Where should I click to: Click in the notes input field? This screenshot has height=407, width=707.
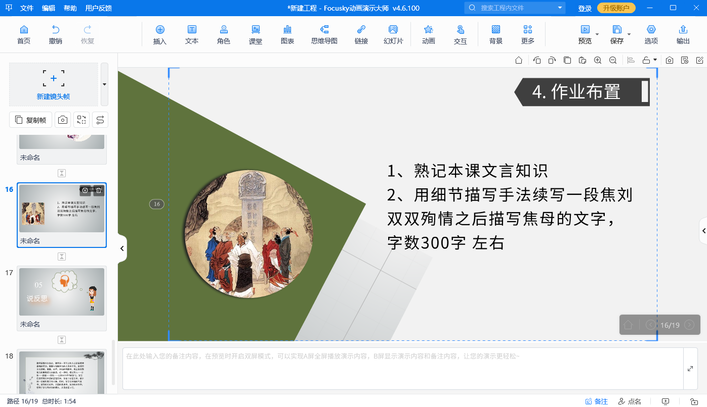click(x=403, y=369)
